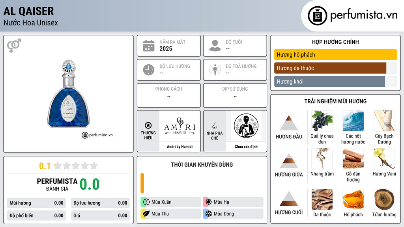Image resolution: width=404 pixels, height=227 pixels.
Task: Open the Amiri by Hamidi brand link
Action: 180,147
